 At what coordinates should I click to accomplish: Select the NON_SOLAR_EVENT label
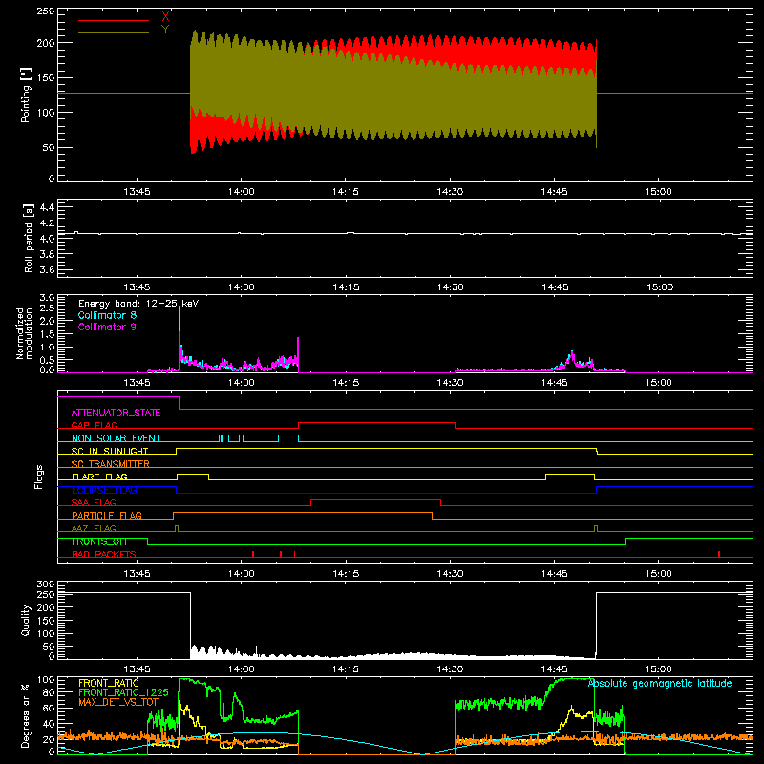(x=116, y=438)
